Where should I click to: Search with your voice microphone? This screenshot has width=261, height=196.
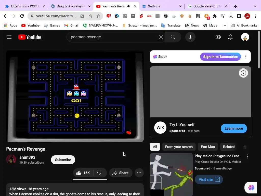click(190, 37)
